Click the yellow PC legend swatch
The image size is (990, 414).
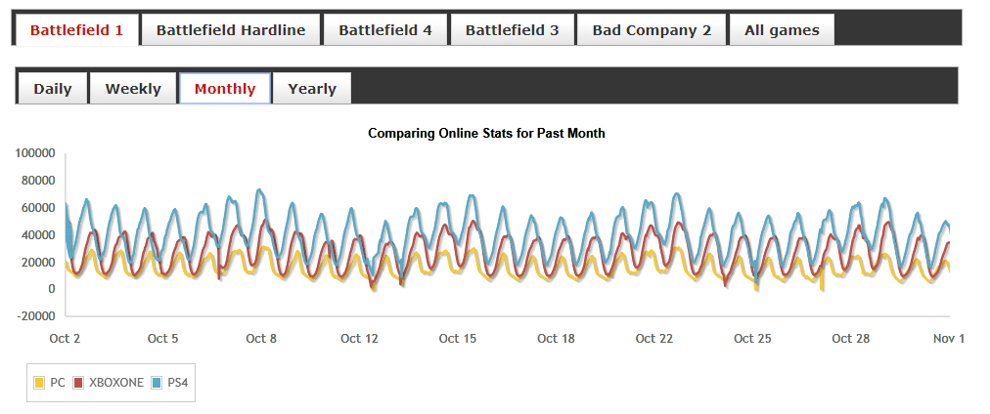pos(39,383)
